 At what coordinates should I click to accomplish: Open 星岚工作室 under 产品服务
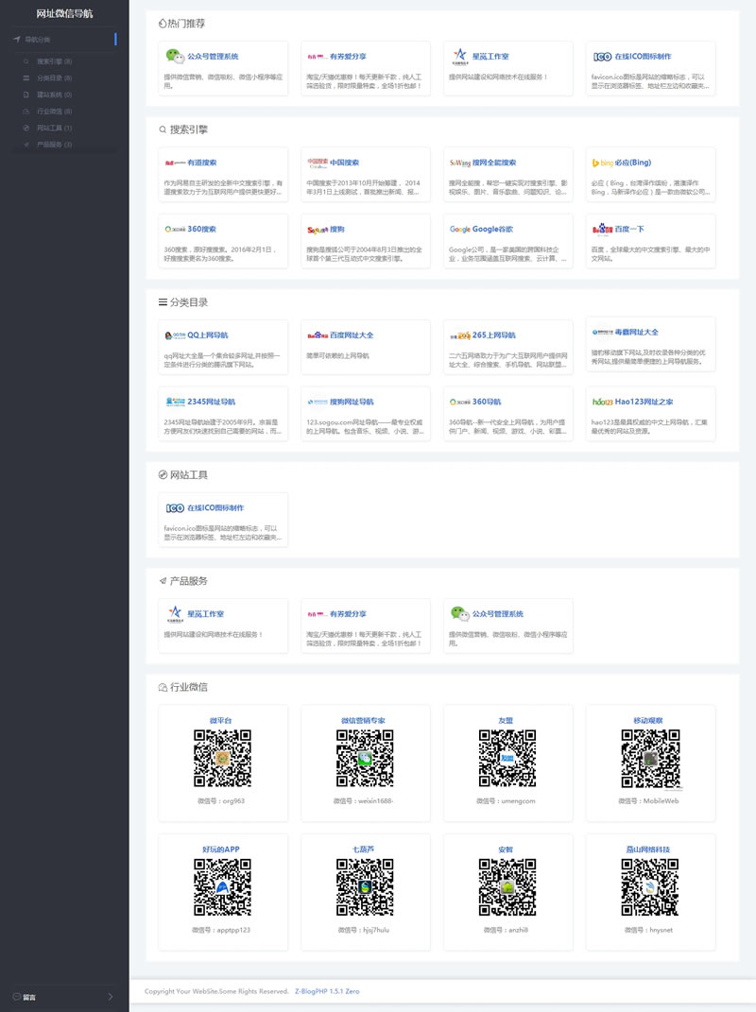coord(205,614)
